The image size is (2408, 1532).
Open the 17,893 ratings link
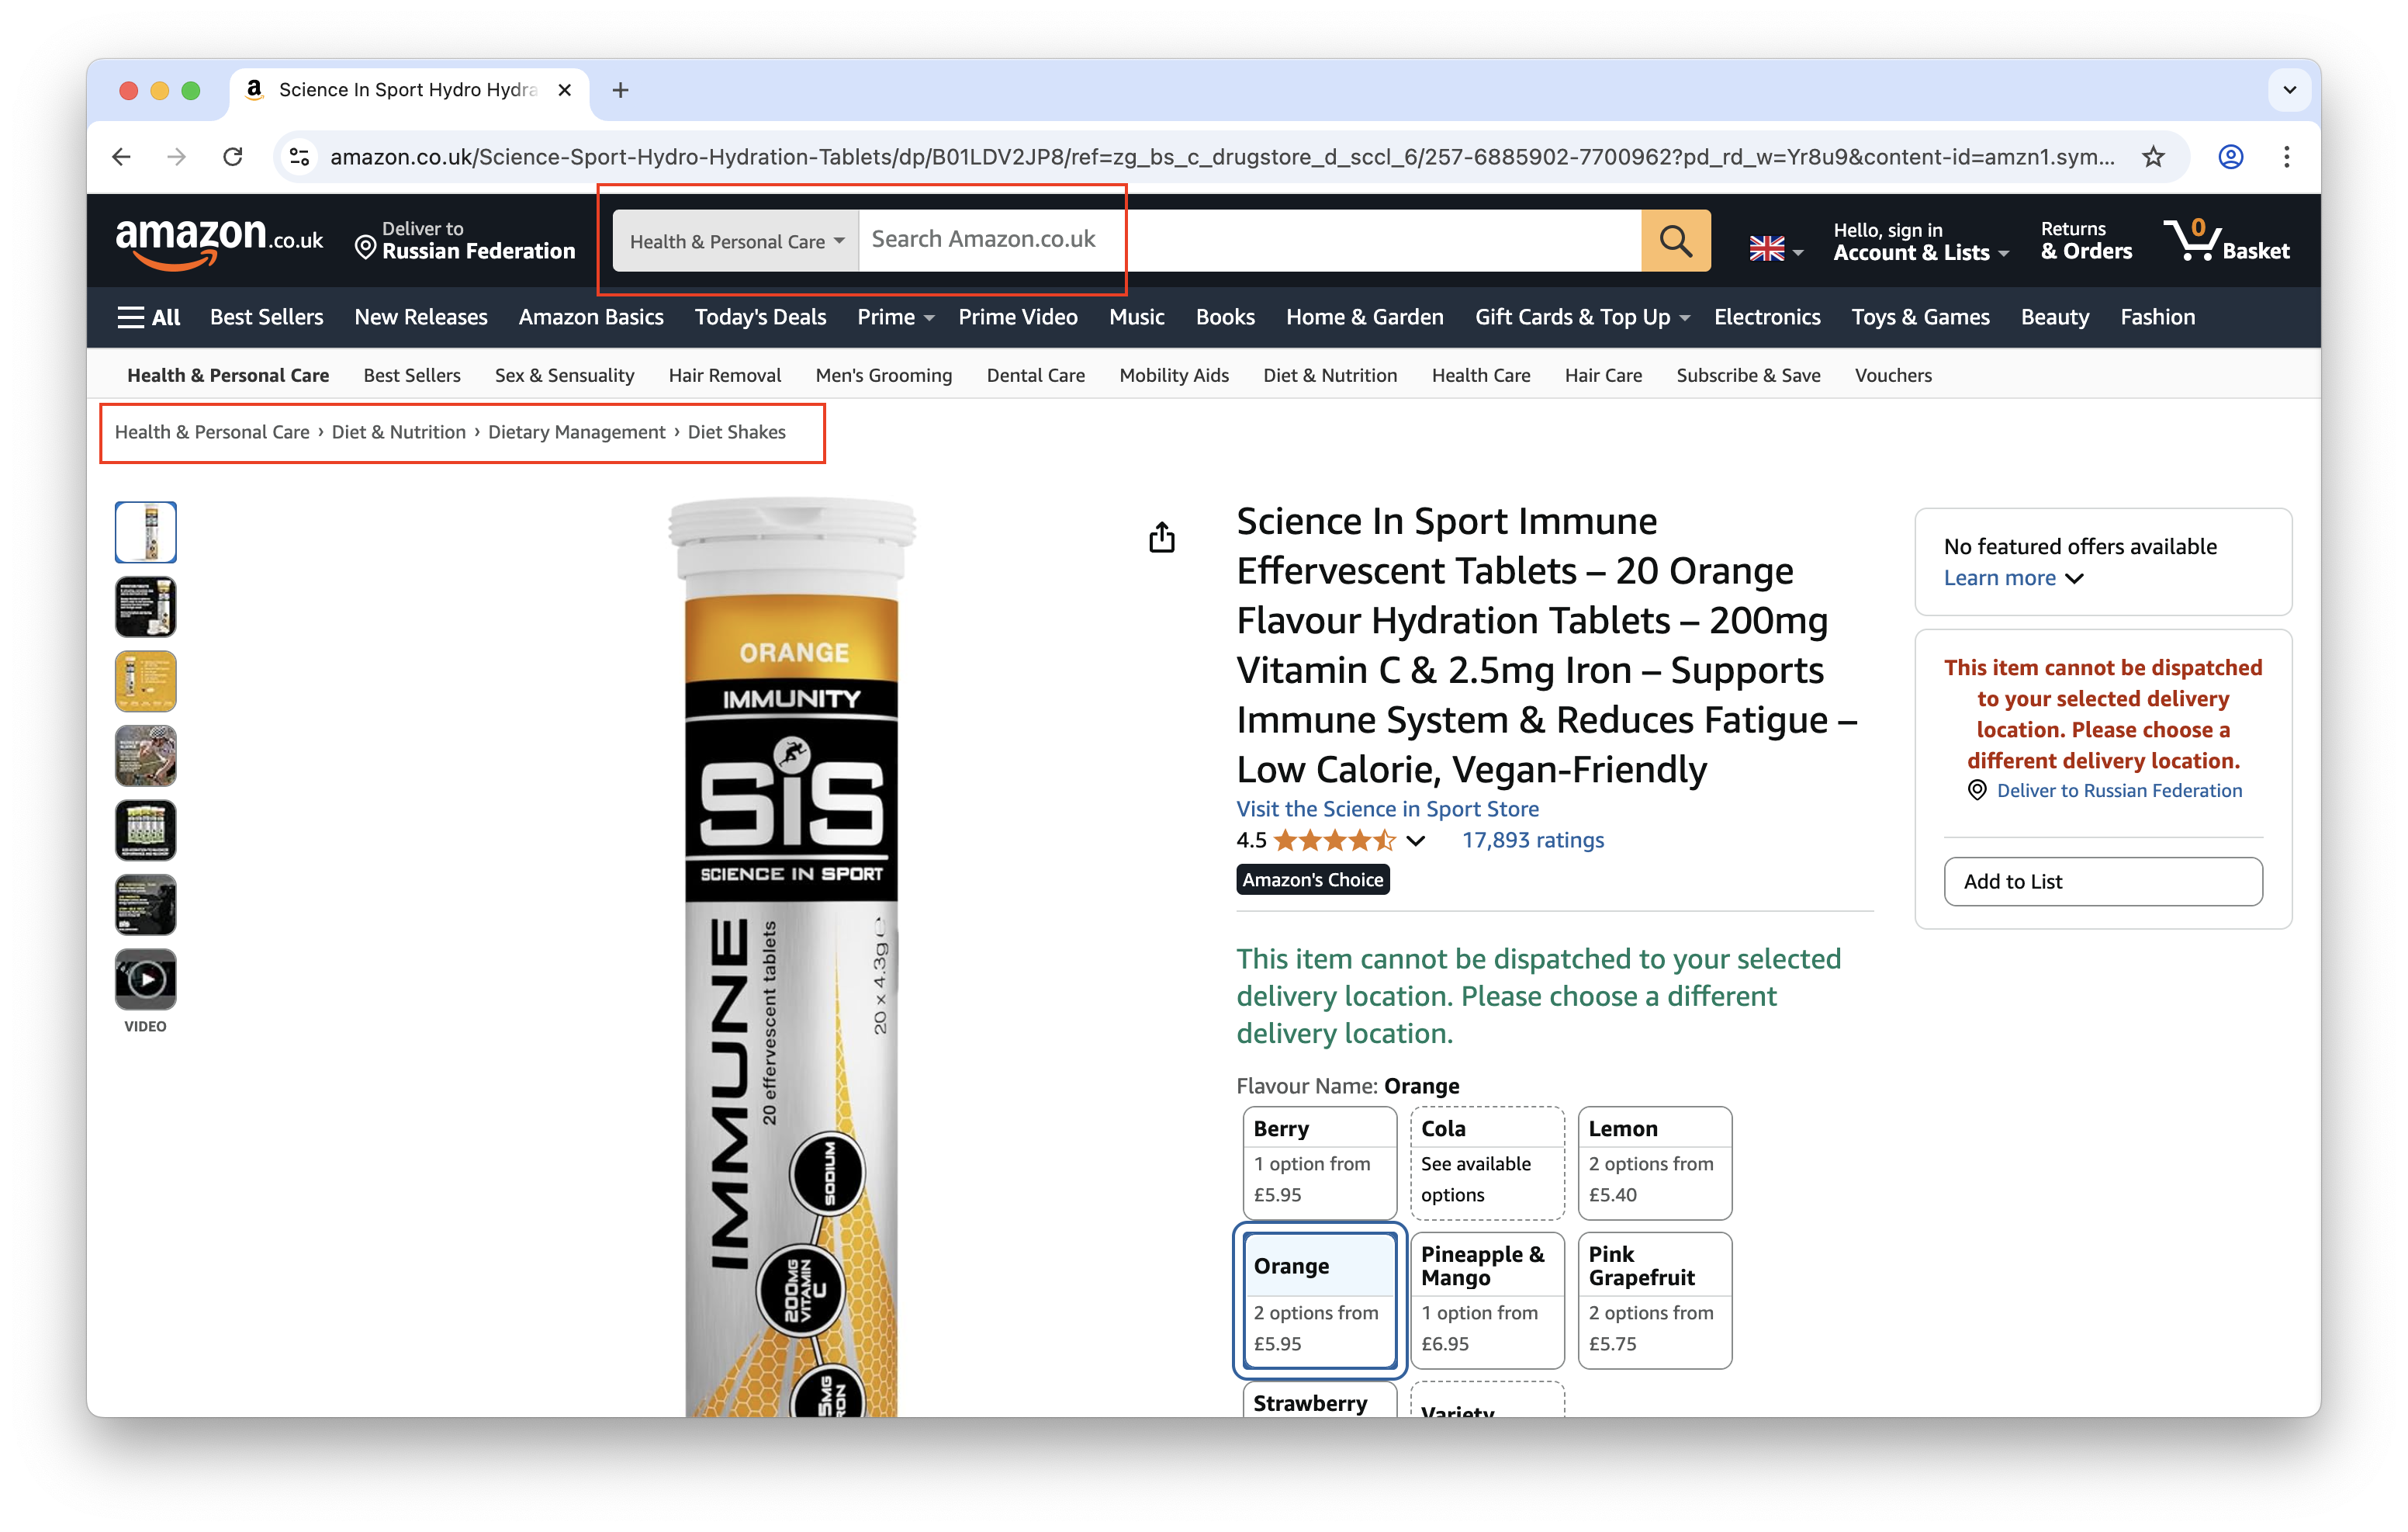(1532, 841)
